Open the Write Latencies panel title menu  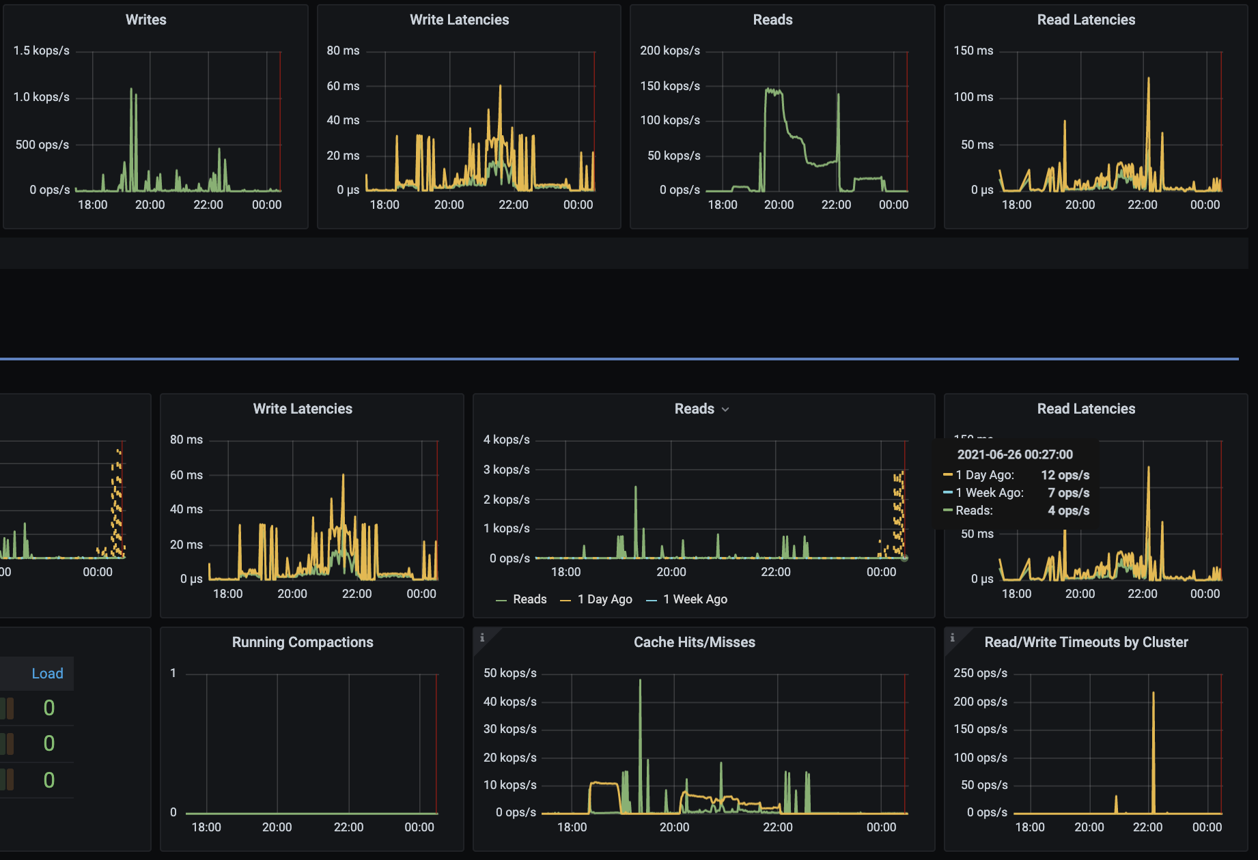303,408
